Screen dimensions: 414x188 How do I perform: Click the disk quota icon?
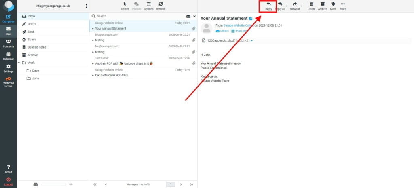point(36,184)
